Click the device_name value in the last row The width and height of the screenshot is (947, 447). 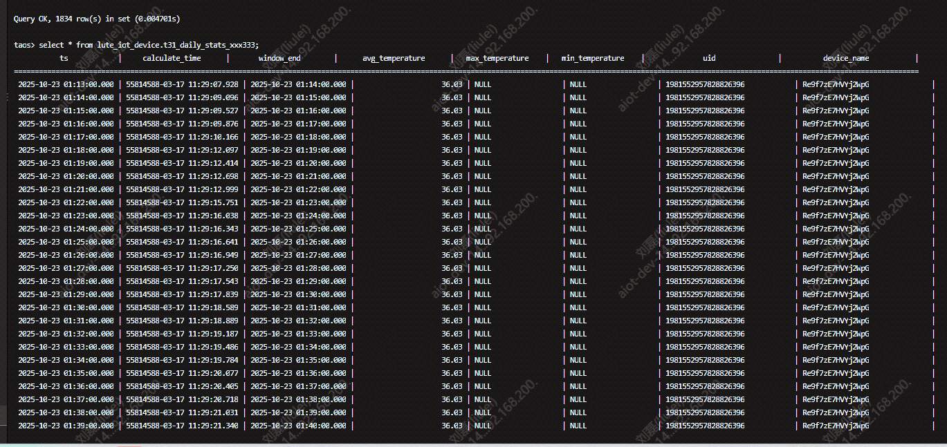[836, 426]
